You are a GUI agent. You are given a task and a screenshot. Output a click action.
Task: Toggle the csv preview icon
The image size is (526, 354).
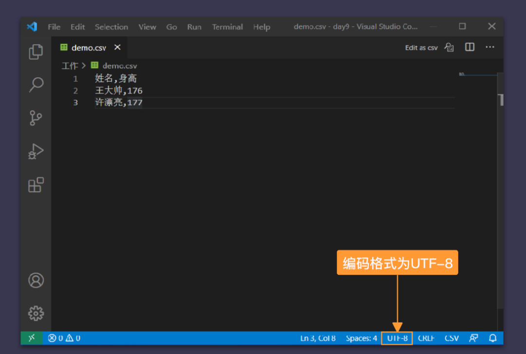(449, 47)
